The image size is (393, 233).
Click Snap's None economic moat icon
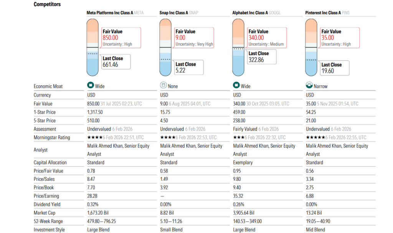(x=163, y=86)
